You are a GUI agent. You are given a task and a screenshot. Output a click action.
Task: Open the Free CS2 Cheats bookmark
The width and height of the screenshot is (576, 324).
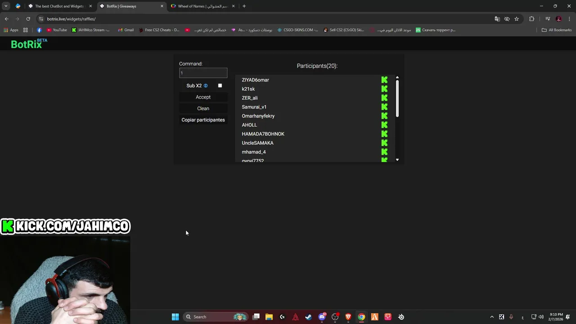(159, 30)
